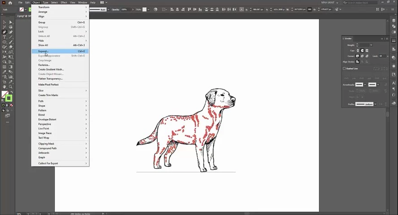Align stroke to center option

358,62
